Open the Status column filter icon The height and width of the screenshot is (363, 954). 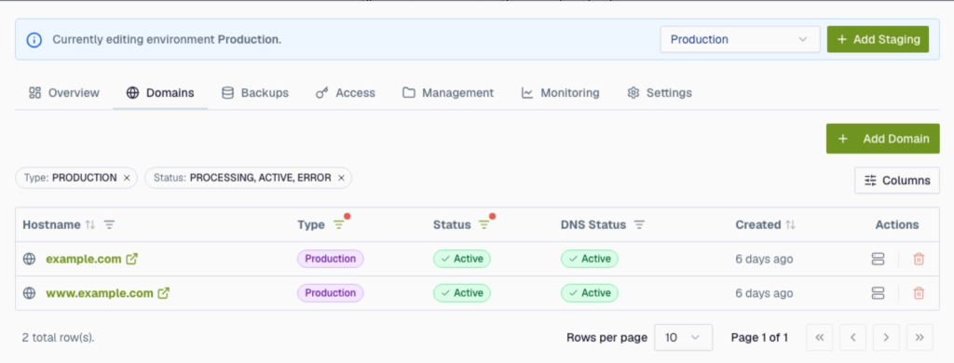(484, 225)
